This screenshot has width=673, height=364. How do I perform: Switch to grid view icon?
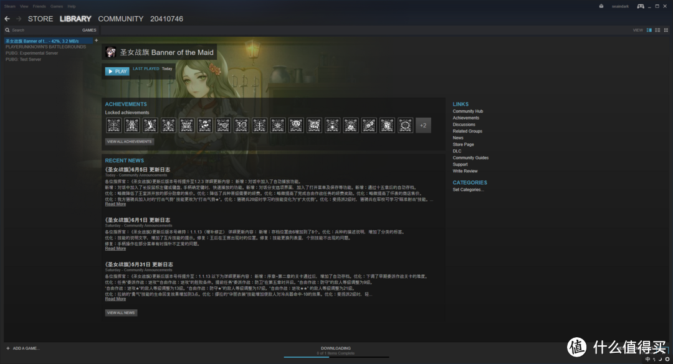(x=666, y=30)
